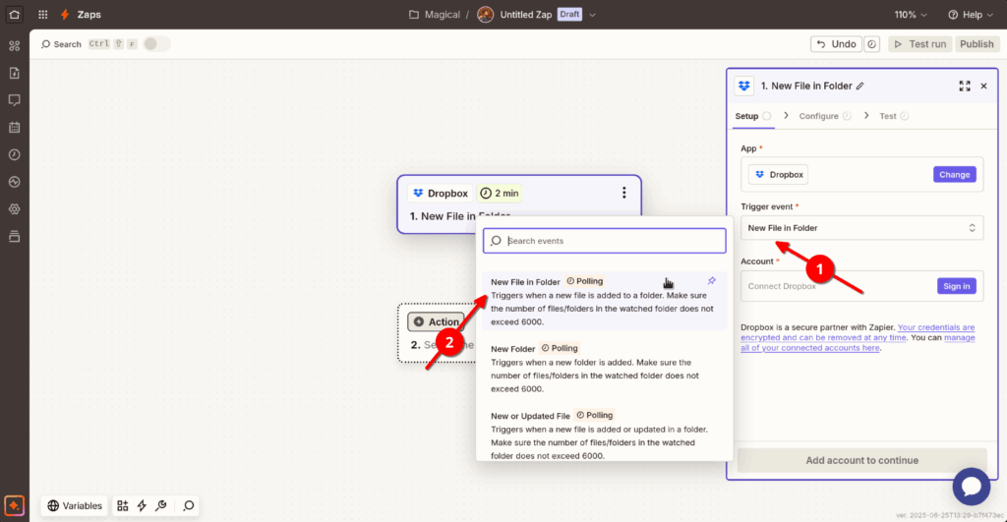Image resolution: width=1007 pixels, height=522 pixels.
Task: Click the wrench tool icon in bottom toolbar
Action: (x=161, y=506)
